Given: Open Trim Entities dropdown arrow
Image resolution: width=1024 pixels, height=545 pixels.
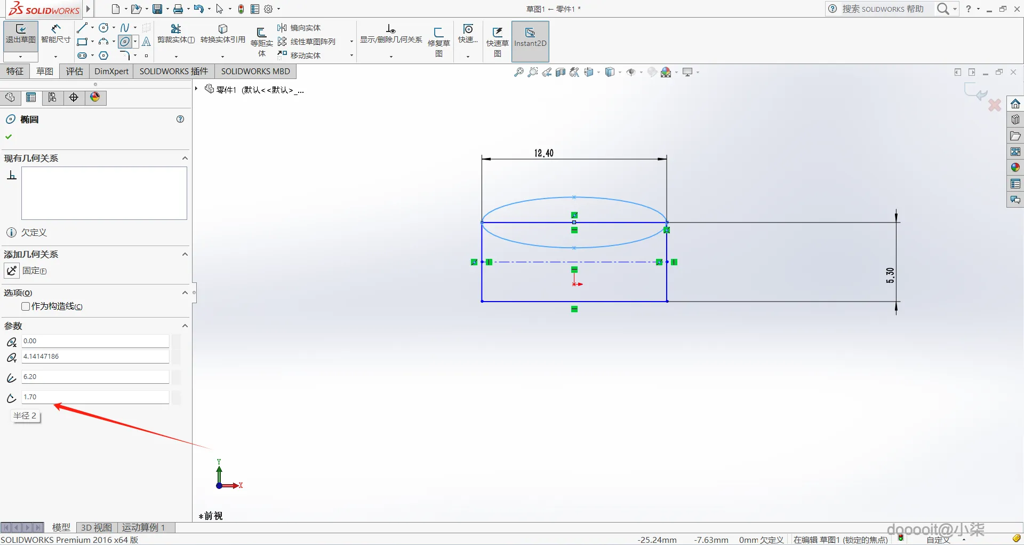Looking at the screenshot, I should point(176,57).
